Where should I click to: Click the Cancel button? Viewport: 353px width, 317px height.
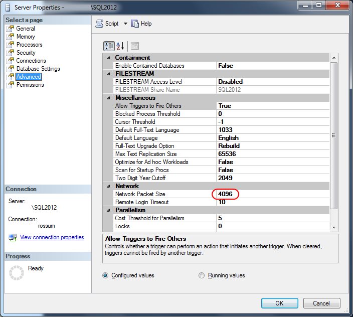point(321,303)
